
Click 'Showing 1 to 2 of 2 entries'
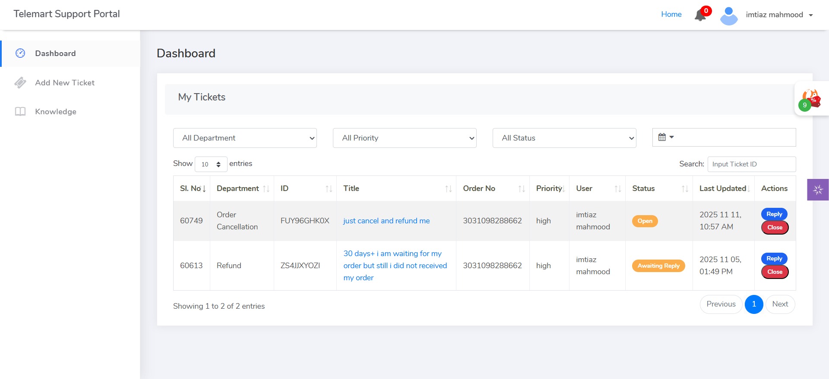pos(219,306)
